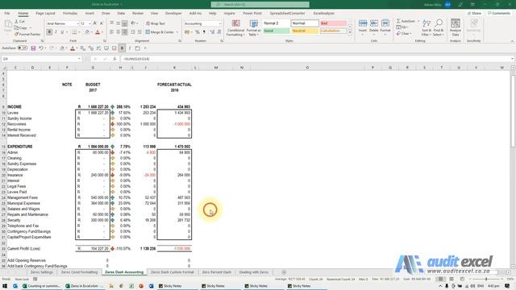This screenshot has width=516, height=290.
Task: Click the Search box in title bar
Action: click(260, 4)
